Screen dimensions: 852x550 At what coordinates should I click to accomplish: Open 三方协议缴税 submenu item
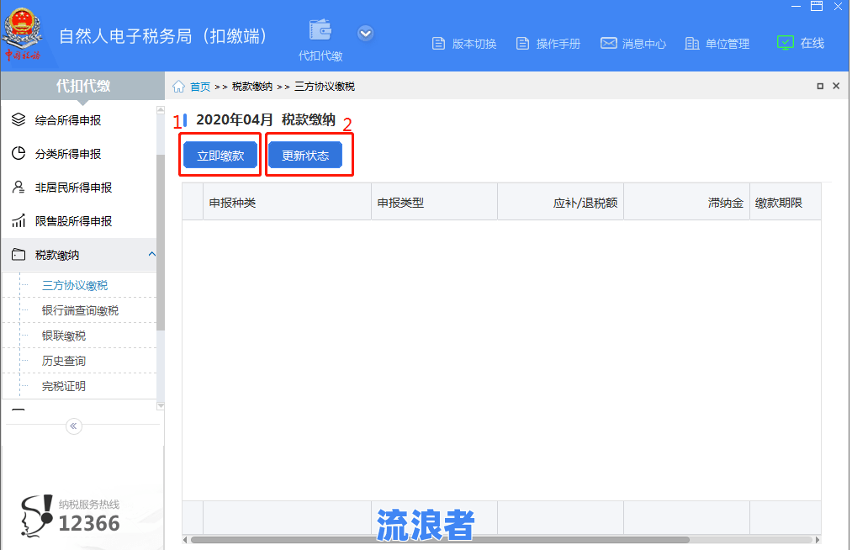coord(75,285)
